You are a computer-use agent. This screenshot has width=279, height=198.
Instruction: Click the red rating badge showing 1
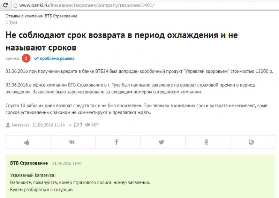coord(26,59)
